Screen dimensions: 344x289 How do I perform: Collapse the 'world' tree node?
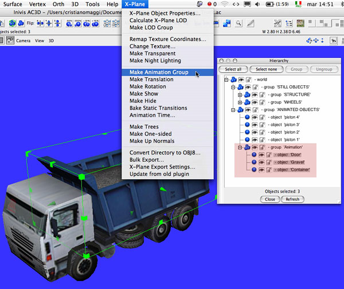pos(226,80)
